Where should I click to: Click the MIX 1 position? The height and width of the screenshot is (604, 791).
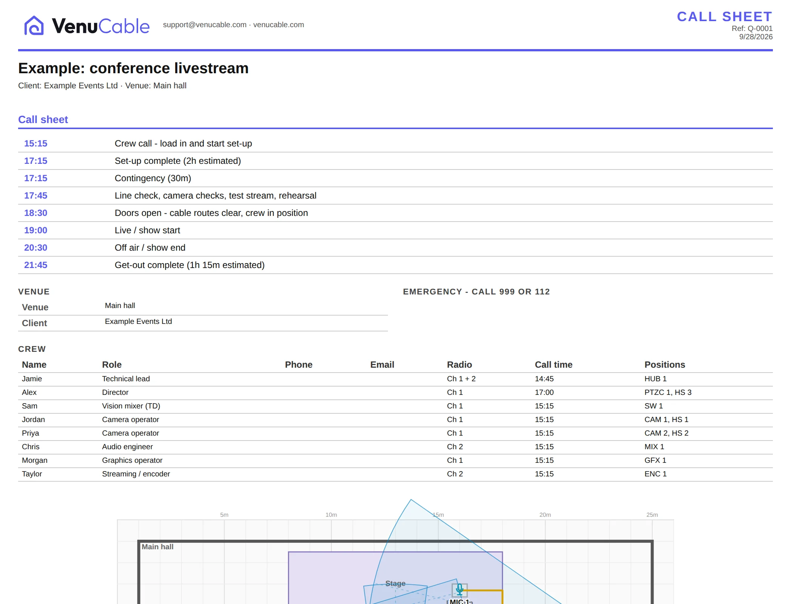tap(654, 447)
